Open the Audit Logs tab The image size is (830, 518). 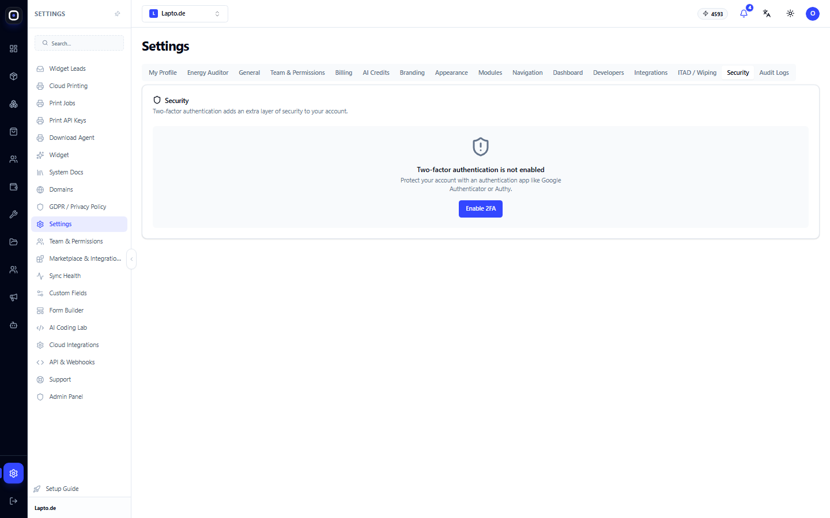click(774, 73)
